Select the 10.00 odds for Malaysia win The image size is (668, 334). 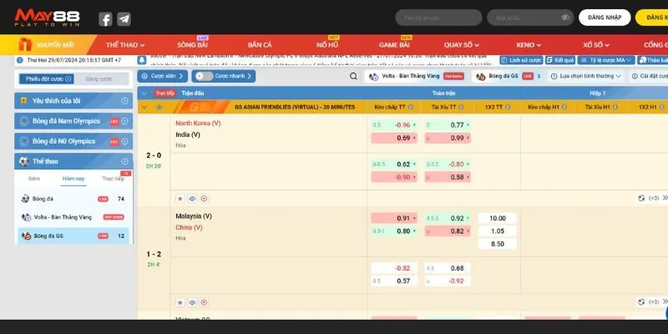(497, 218)
